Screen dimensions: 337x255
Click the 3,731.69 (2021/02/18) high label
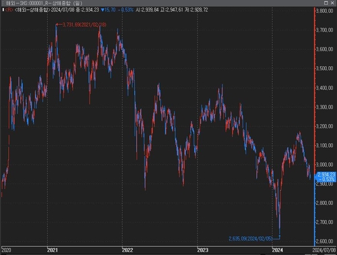coord(84,25)
